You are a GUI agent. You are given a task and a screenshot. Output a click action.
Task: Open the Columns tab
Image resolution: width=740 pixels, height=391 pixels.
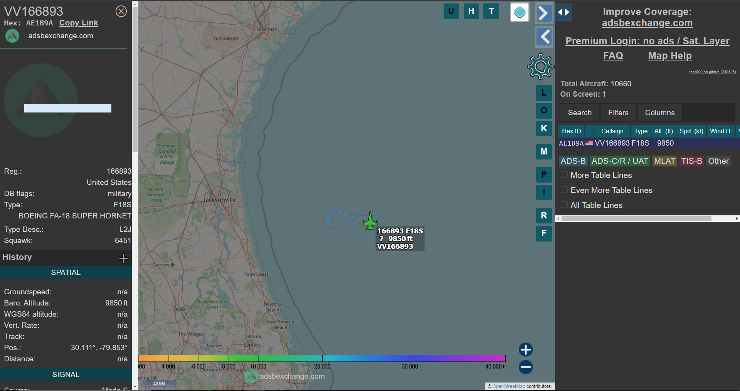click(x=660, y=112)
